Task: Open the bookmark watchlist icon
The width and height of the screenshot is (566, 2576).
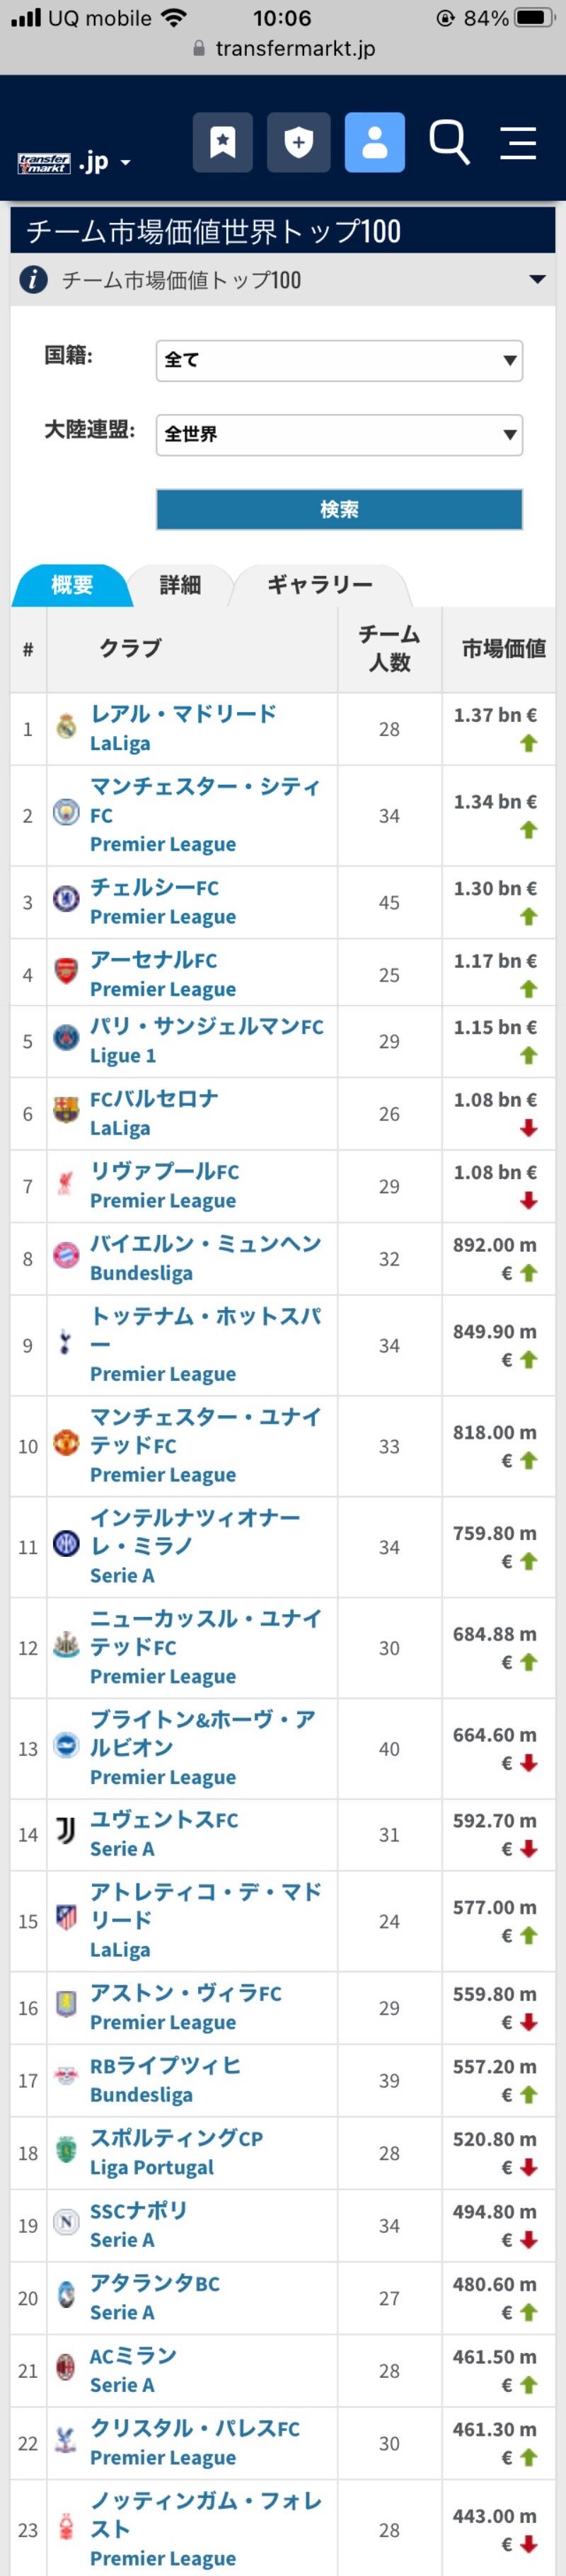Action: (222, 142)
